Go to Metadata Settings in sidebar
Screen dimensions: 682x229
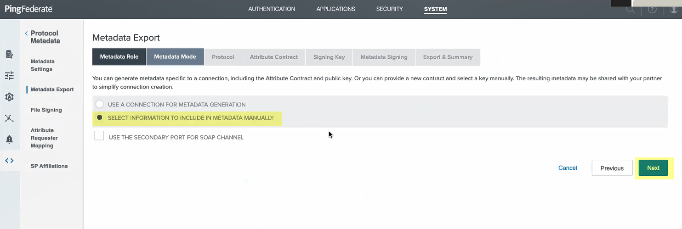(x=42, y=65)
